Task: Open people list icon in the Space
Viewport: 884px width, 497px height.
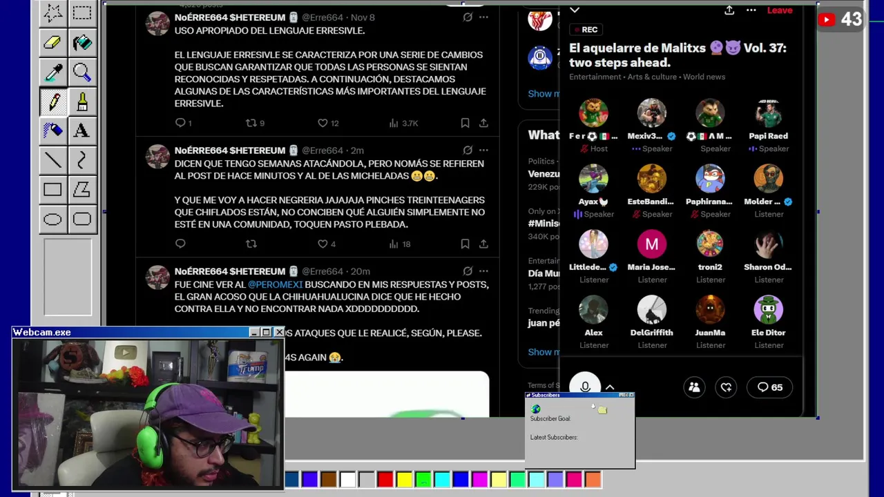Action: click(694, 387)
